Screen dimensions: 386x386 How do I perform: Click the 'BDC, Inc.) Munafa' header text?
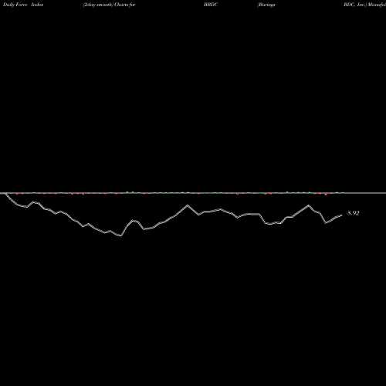(x=364, y=5)
